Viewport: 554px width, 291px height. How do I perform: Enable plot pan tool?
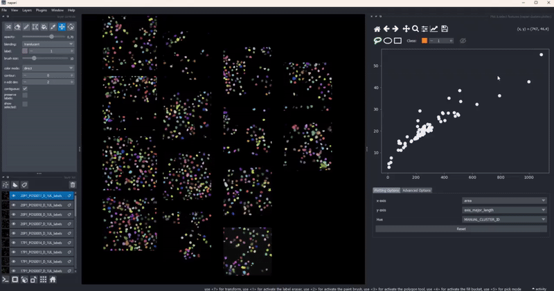406,29
